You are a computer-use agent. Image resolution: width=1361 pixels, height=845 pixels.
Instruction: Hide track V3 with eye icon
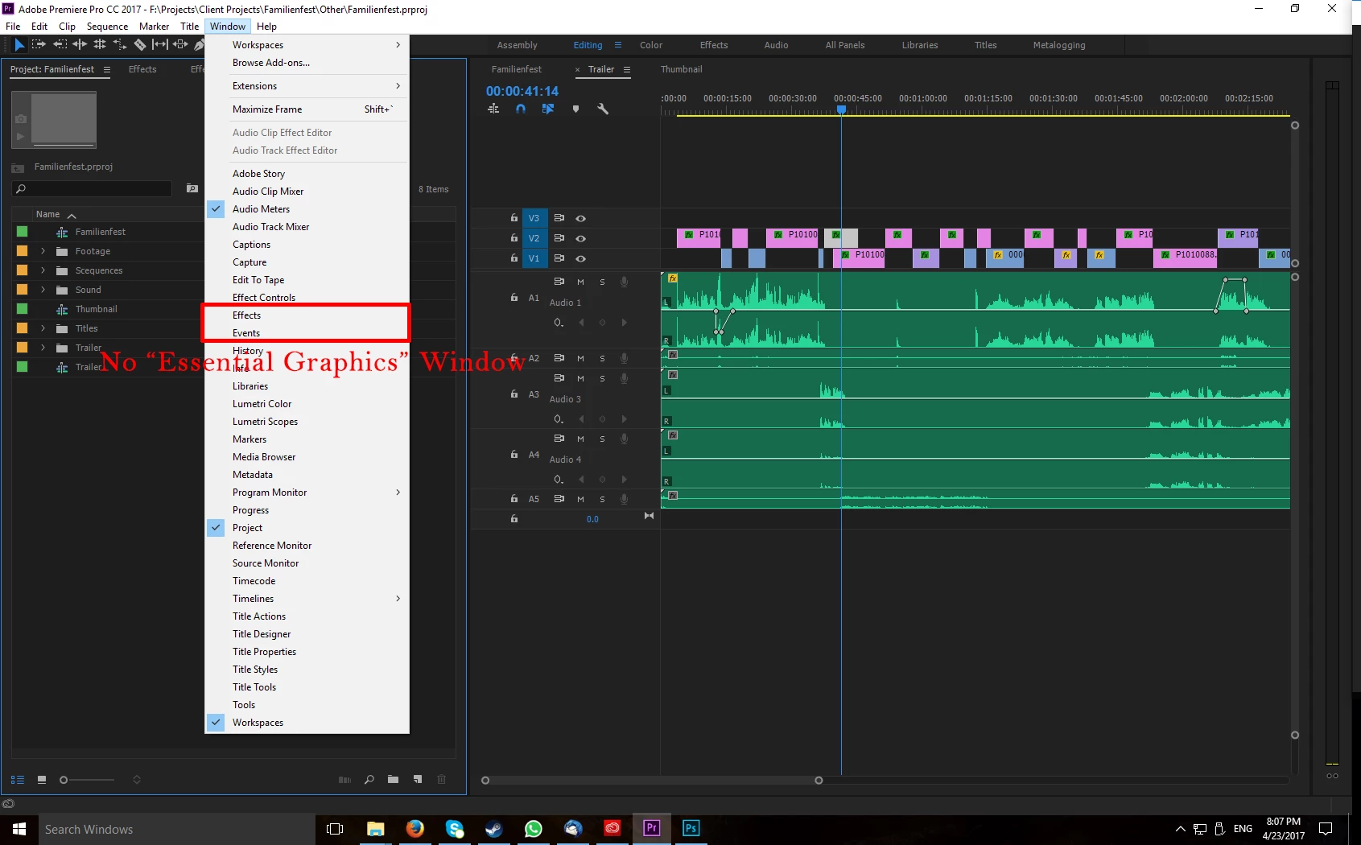click(x=580, y=218)
